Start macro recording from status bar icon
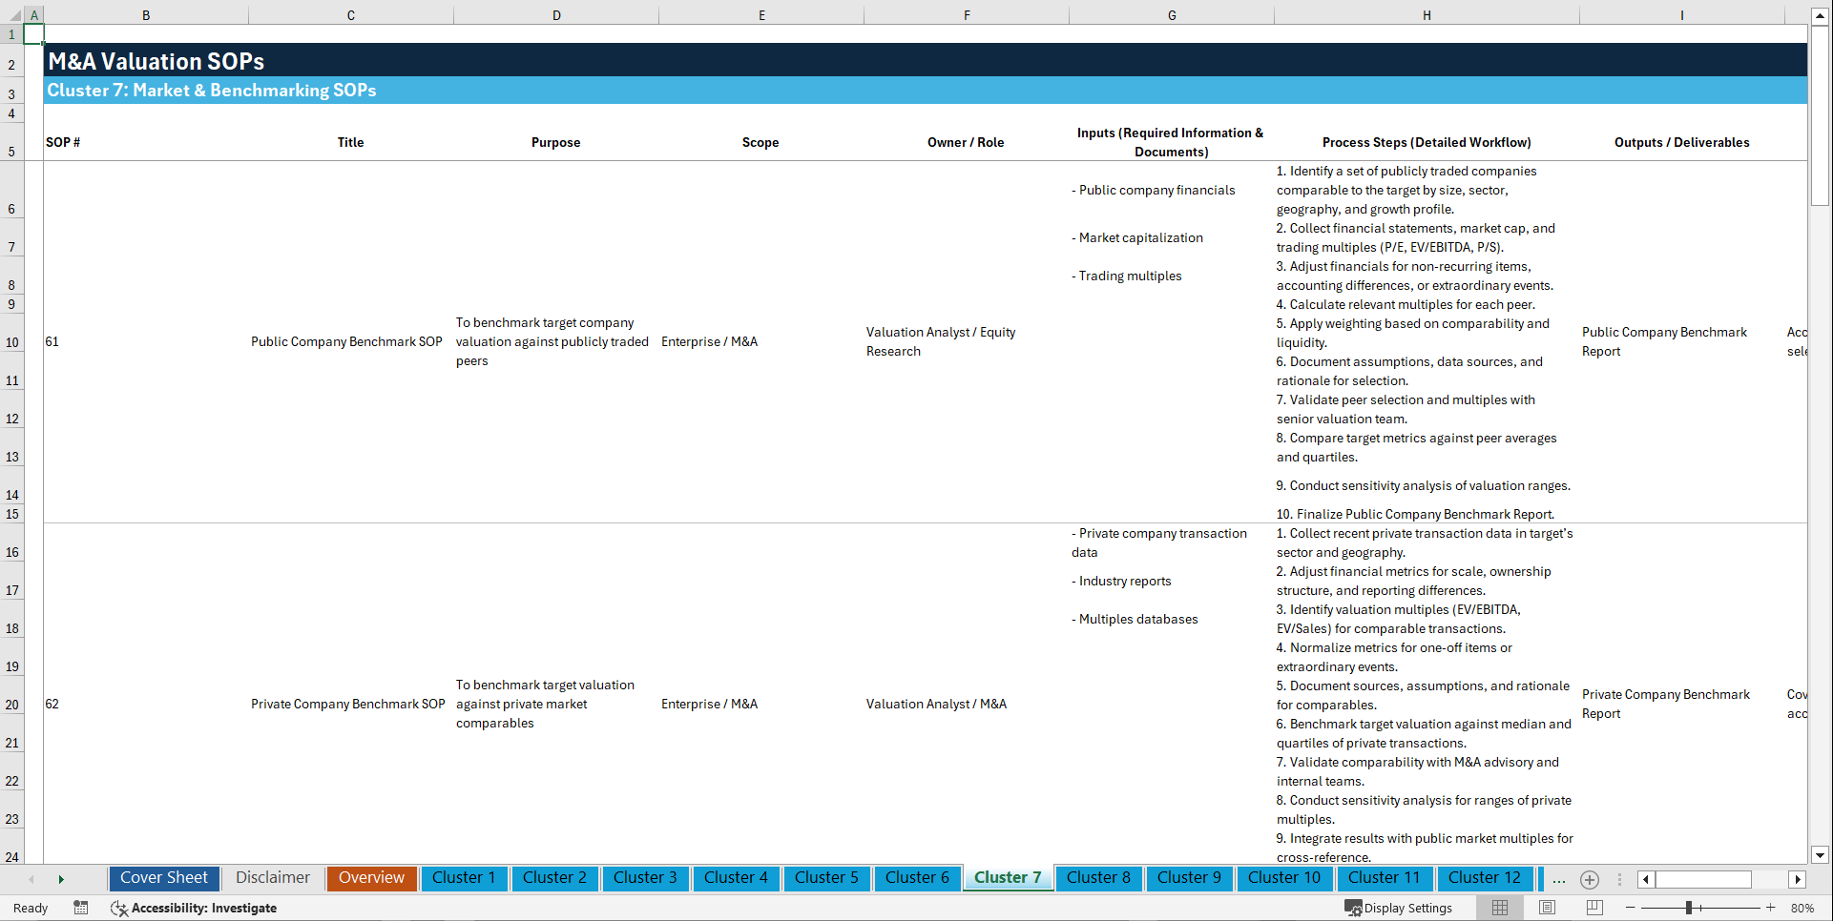 pos(81,908)
